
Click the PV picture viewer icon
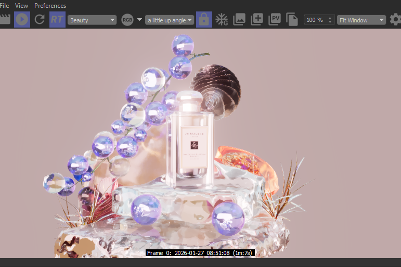(275, 20)
